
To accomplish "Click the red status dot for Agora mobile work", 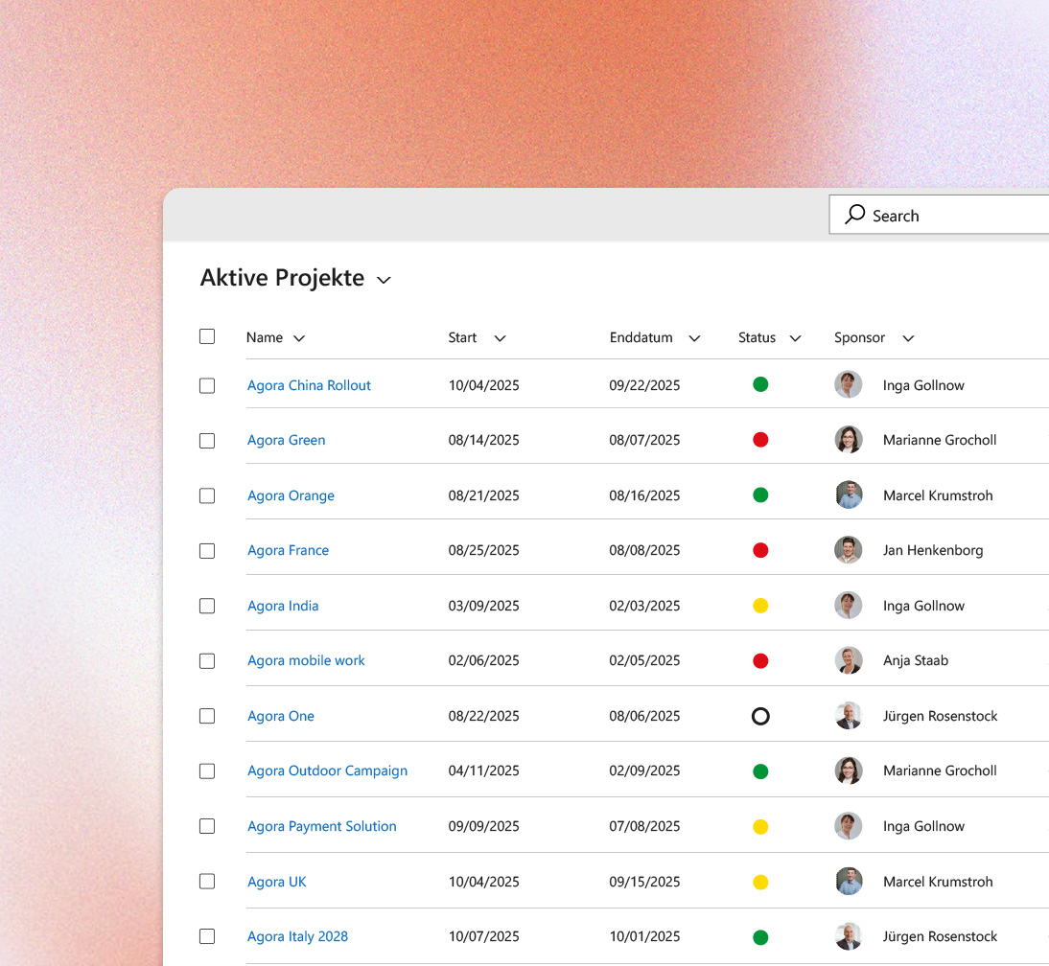I will pos(760,661).
